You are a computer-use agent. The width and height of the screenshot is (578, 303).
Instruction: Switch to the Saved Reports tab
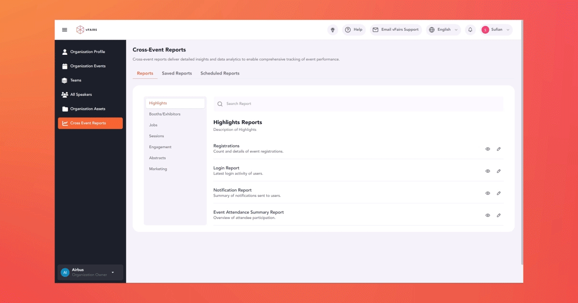pyautogui.click(x=177, y=74)
